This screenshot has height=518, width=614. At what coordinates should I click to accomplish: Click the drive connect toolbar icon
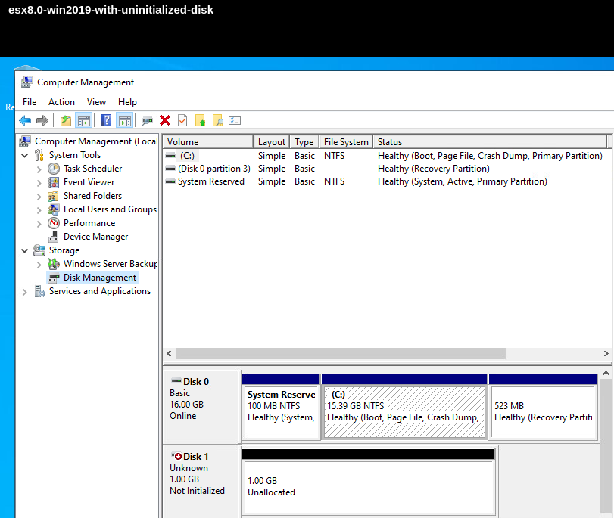pos(147,120)
